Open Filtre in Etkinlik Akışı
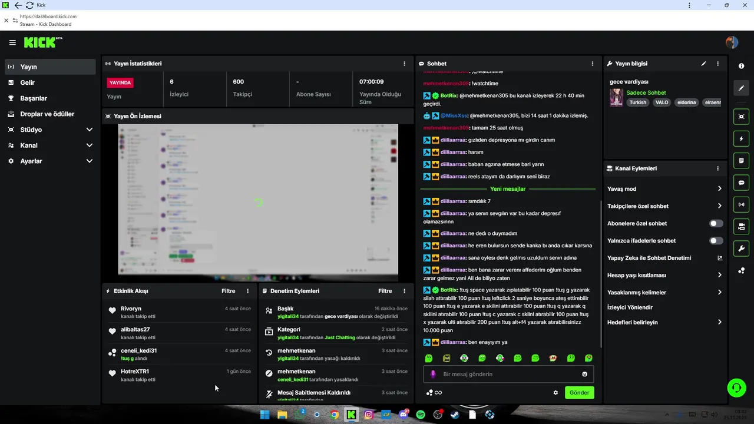The image size is (754, 424). 228,291
